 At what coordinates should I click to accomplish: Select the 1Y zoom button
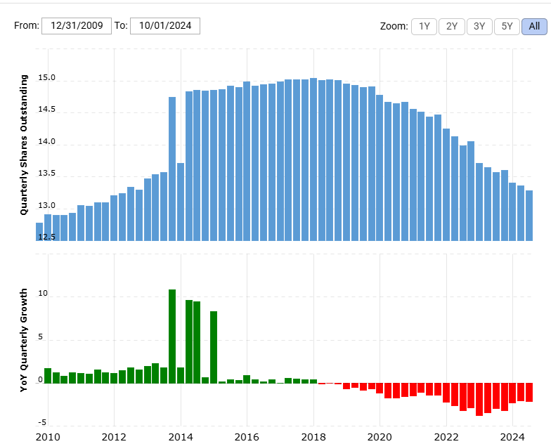tap(424, 27)
